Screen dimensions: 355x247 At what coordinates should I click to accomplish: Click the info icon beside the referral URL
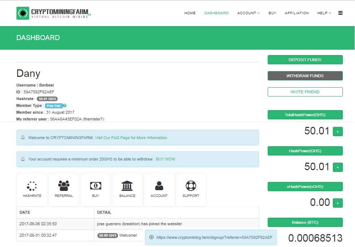click(x=151, y=237)
